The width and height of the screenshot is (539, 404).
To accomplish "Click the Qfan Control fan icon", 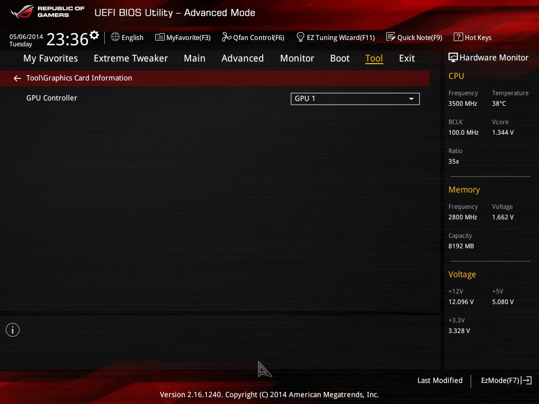I will pyautogui.click(x=226, y=37).
